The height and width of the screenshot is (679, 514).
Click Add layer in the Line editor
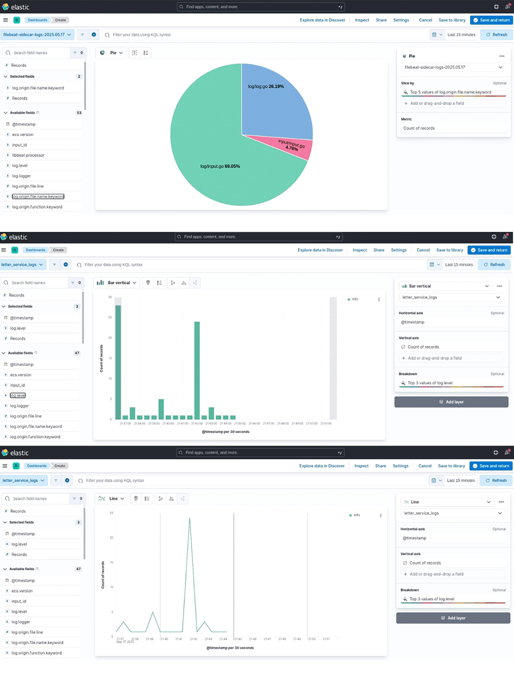pyautogui.click(x=453, y=618)
